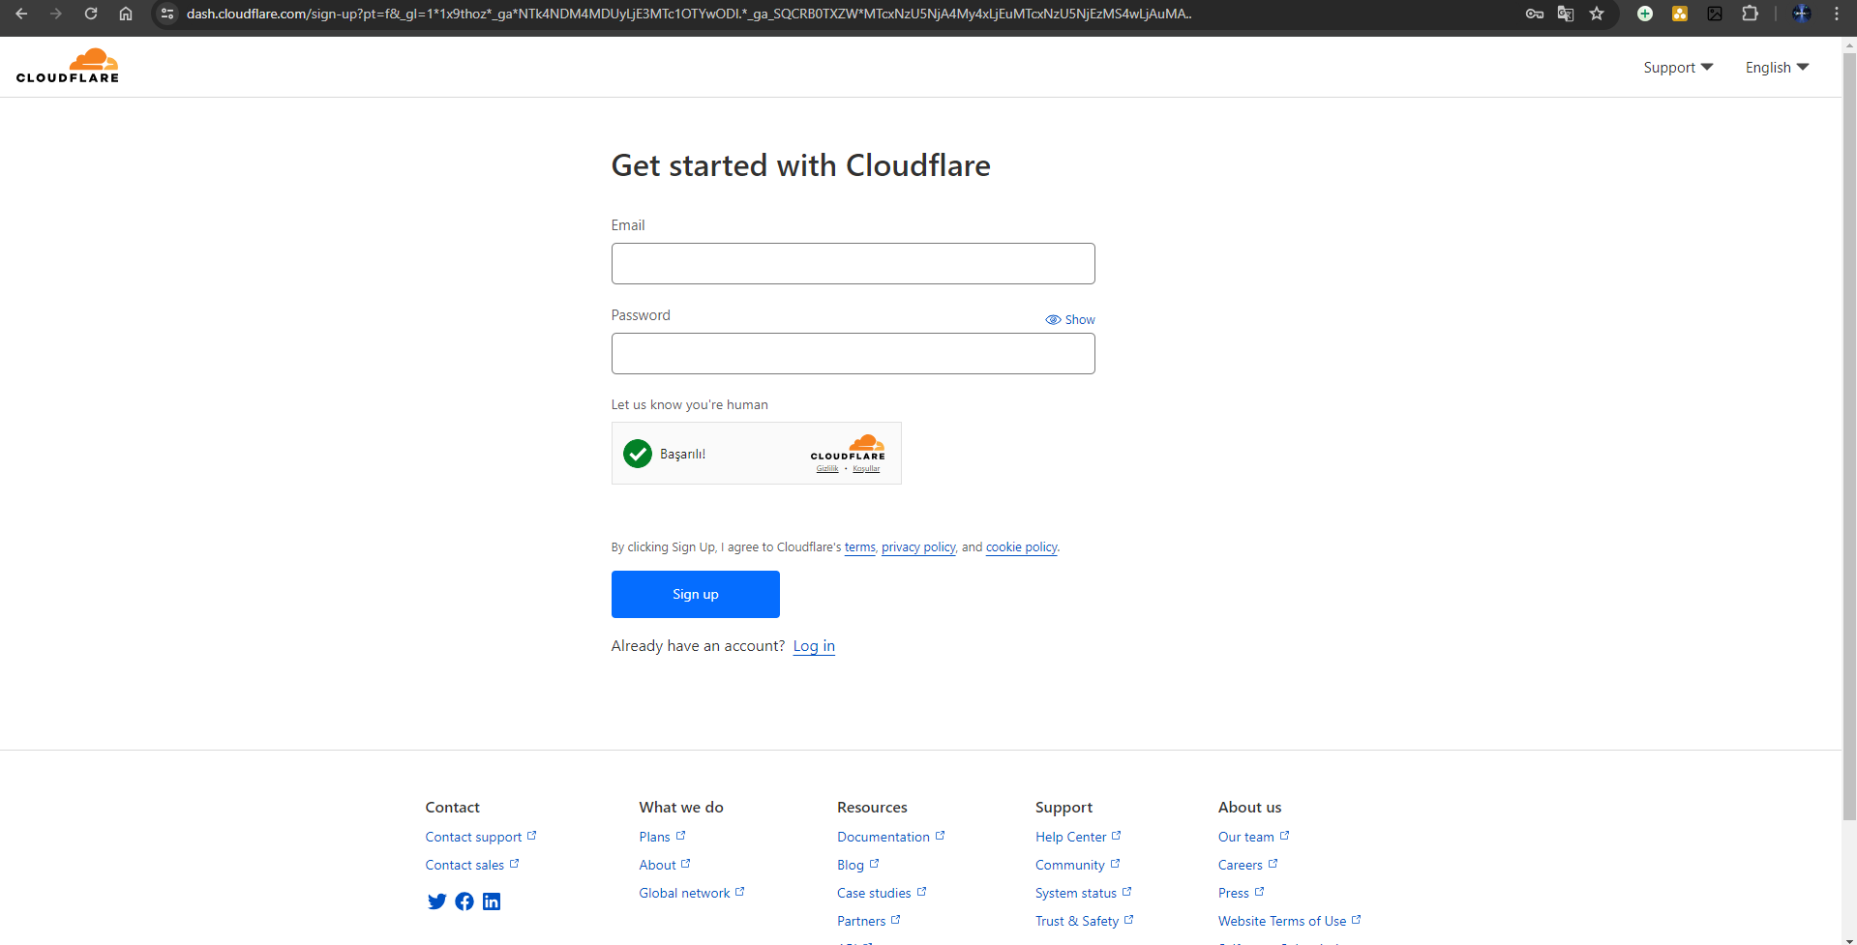
Task: Click the yellow extension icon
Action: click(x=1680, y=14)
